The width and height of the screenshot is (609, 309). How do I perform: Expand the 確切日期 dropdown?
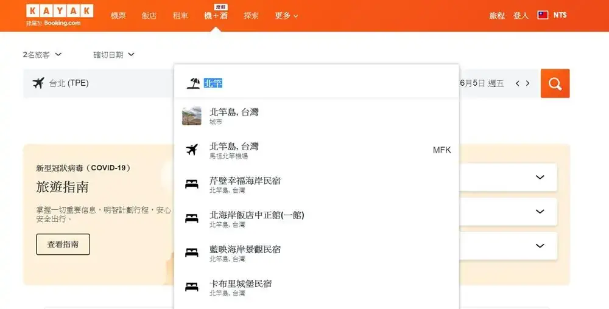[114, 55]
